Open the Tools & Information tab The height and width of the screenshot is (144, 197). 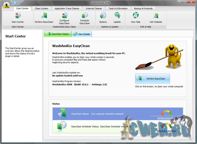118,8
